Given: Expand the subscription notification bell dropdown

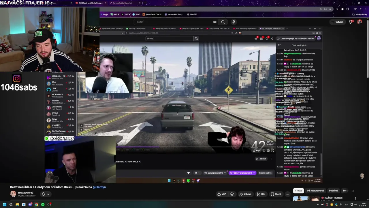Looking at the screenshot, I should (x=45, y=194).
